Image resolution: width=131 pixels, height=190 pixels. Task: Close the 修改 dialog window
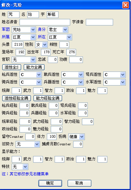[125, 5]
